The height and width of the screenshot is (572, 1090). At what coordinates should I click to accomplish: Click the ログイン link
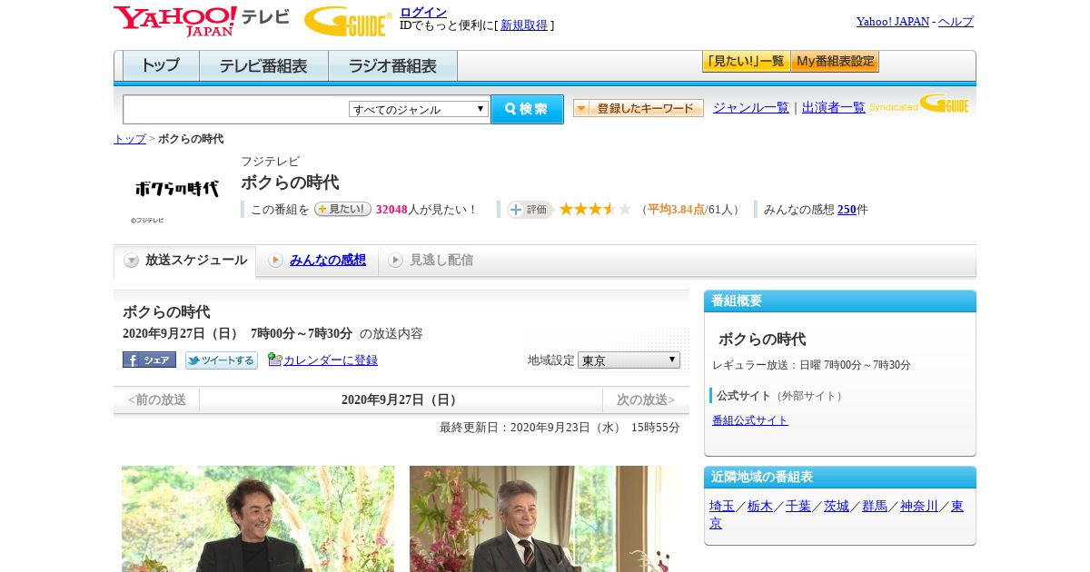click(x=423, y=12)
